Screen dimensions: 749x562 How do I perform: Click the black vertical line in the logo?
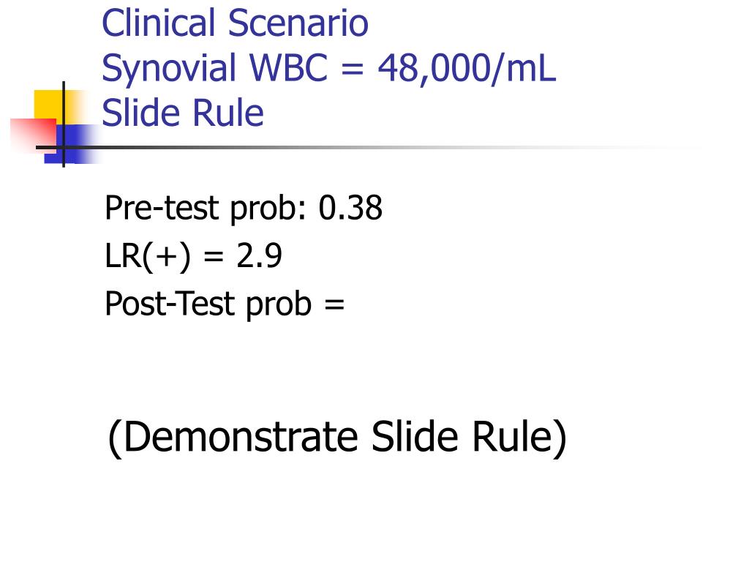coord(64,124)
